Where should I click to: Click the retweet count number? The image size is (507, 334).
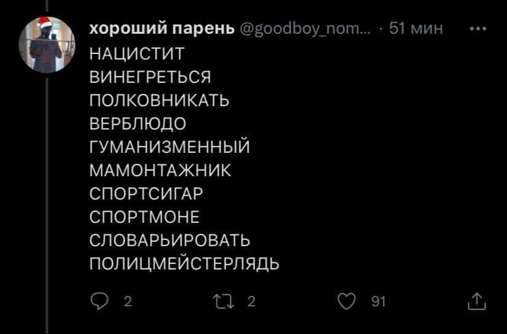point(250,301)
